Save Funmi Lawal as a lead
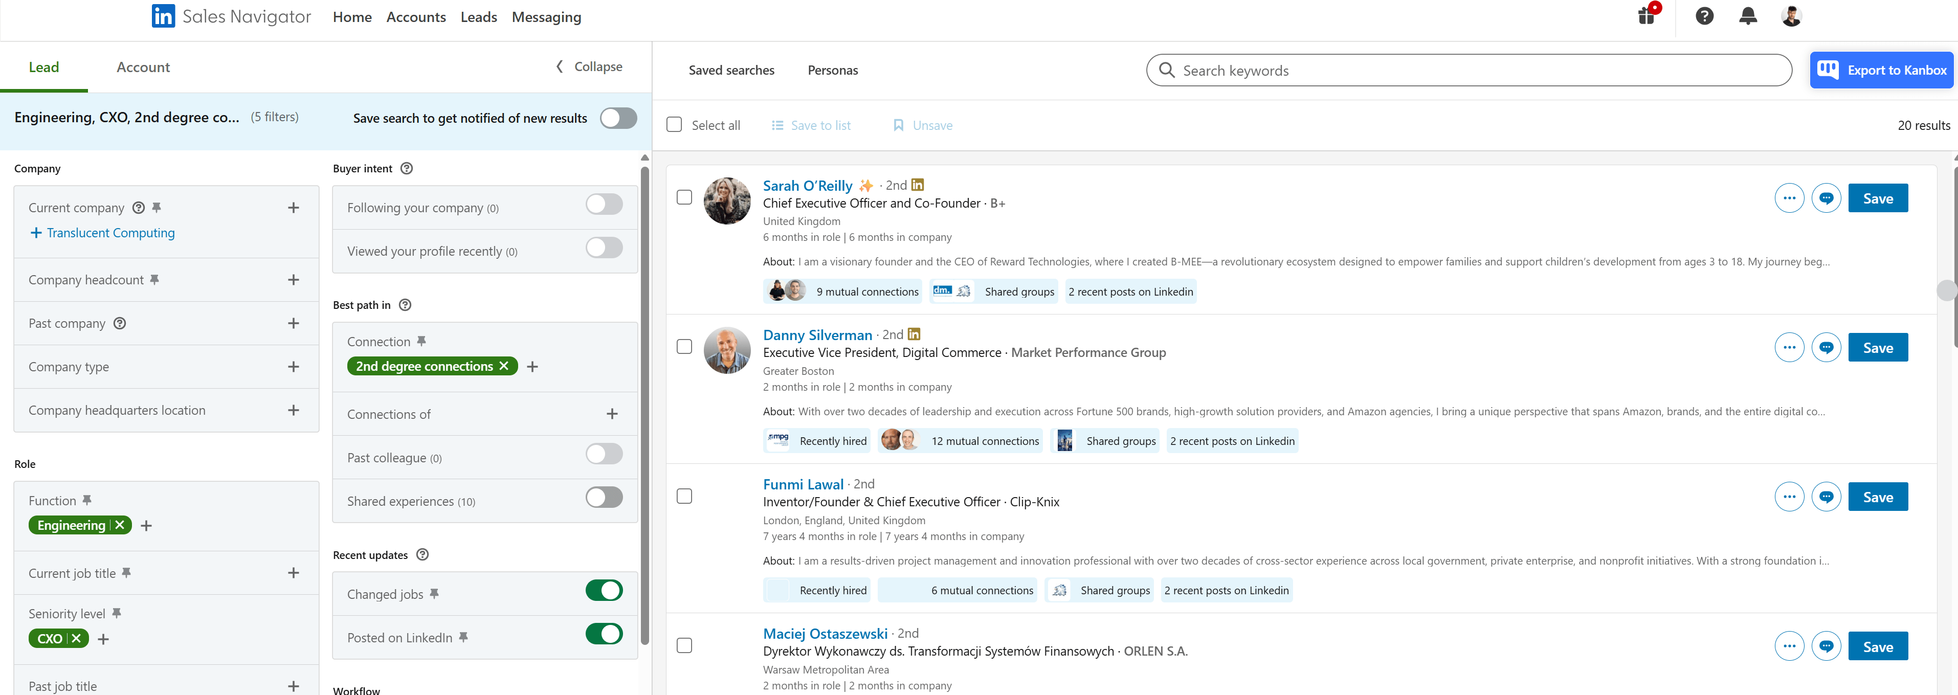Viewport: 1958px width, 695px height. 1877,498
